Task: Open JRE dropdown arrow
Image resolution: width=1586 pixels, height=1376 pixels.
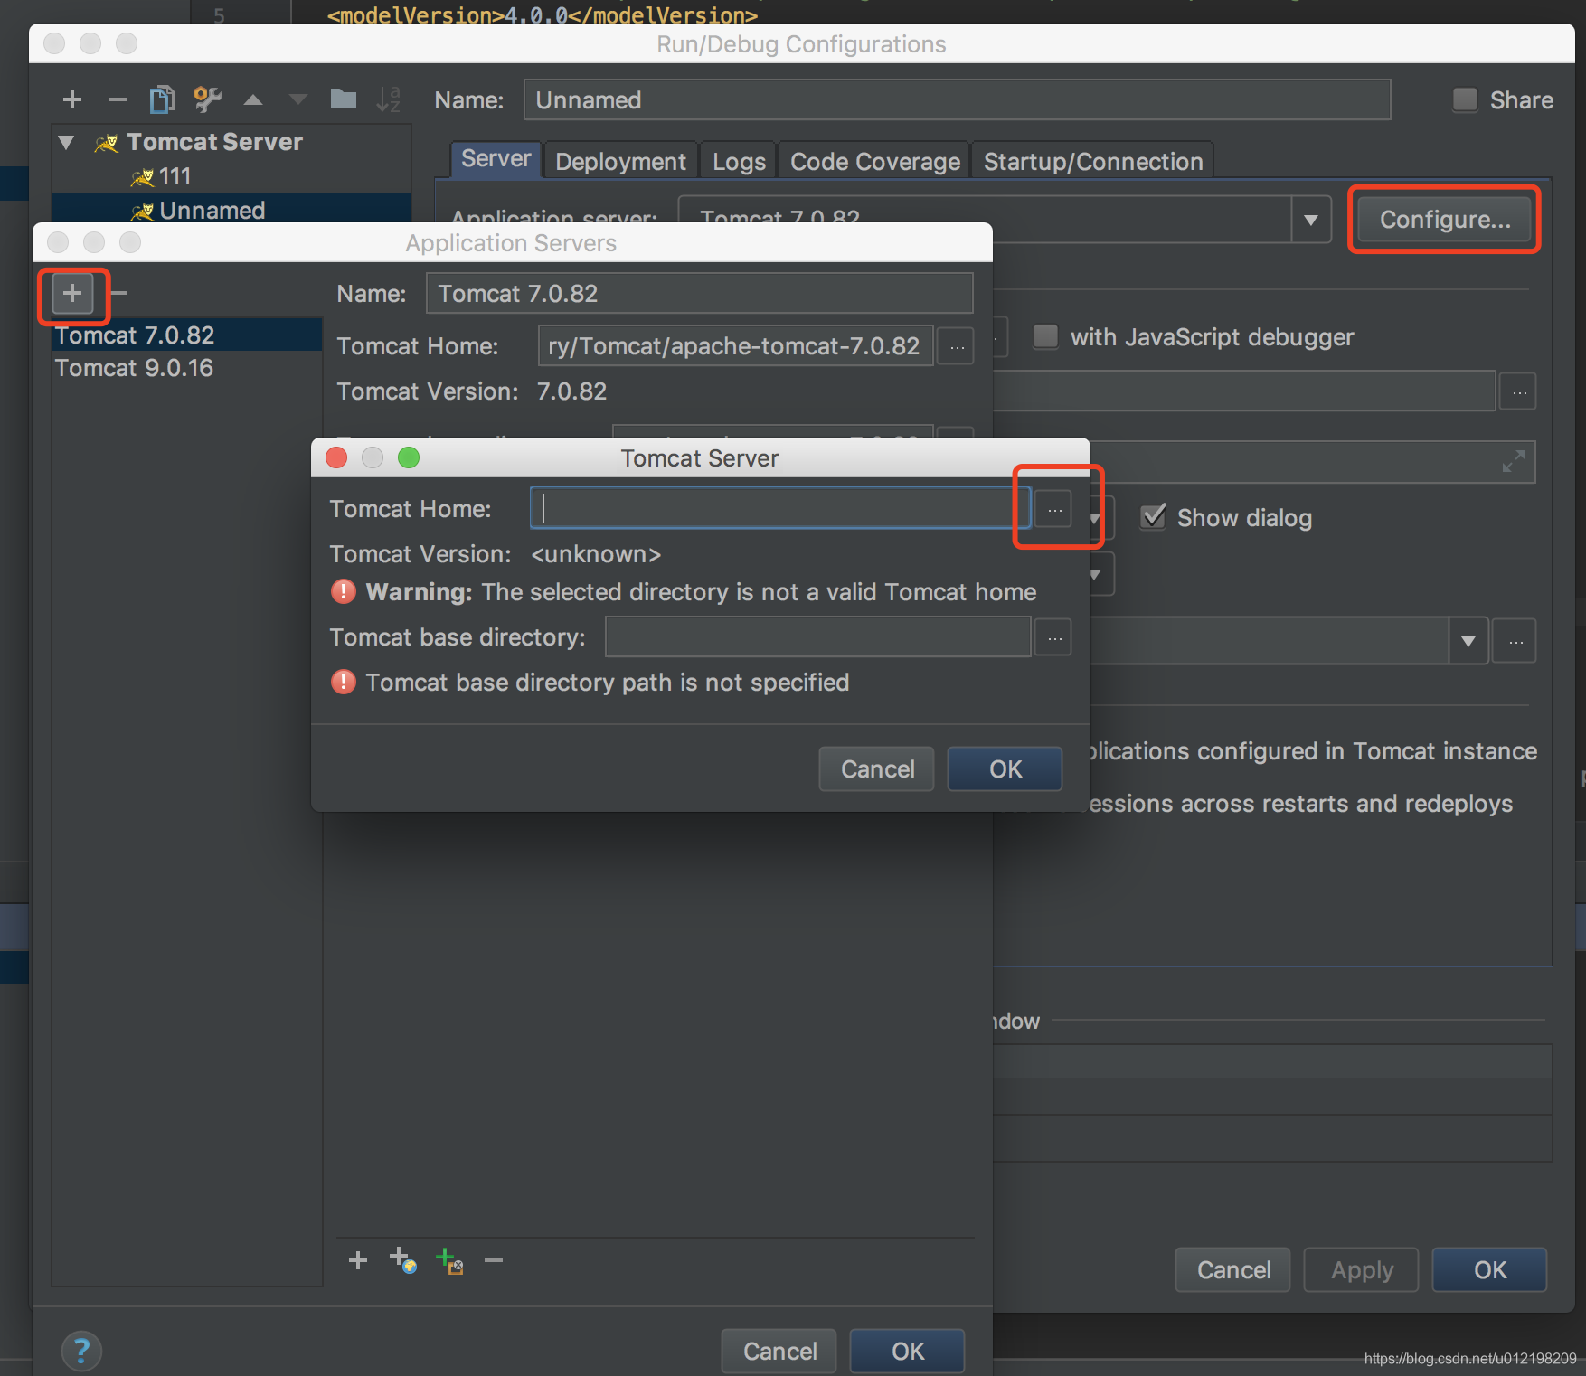Action: click(x=1468, y=642)
